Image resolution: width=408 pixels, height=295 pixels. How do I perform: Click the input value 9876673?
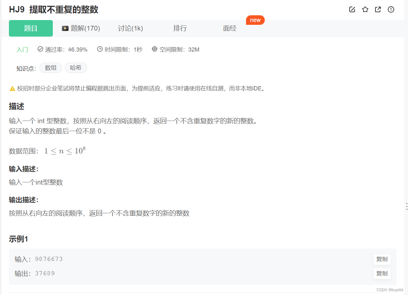(49, 259)
